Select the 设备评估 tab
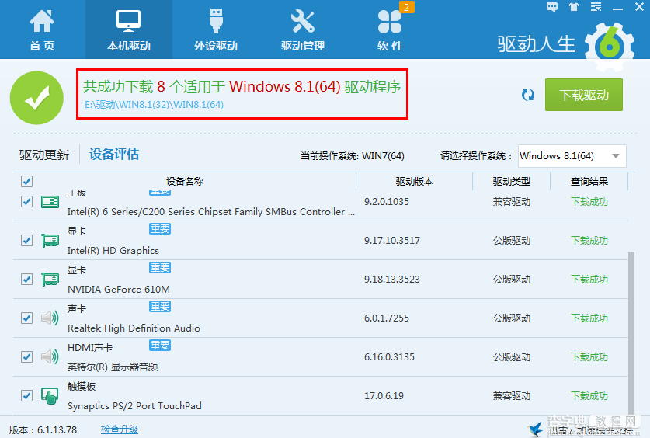This screenshot has width=650, height=438. 114,154
